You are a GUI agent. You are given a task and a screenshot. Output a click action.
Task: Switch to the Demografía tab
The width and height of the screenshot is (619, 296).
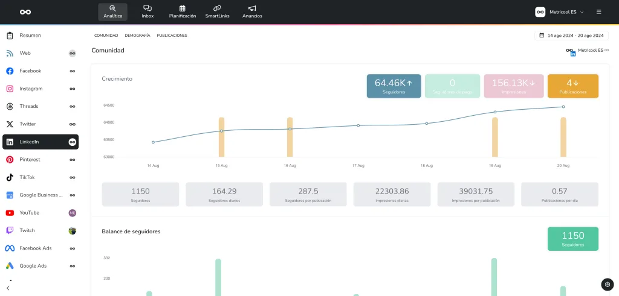(137, 36)
